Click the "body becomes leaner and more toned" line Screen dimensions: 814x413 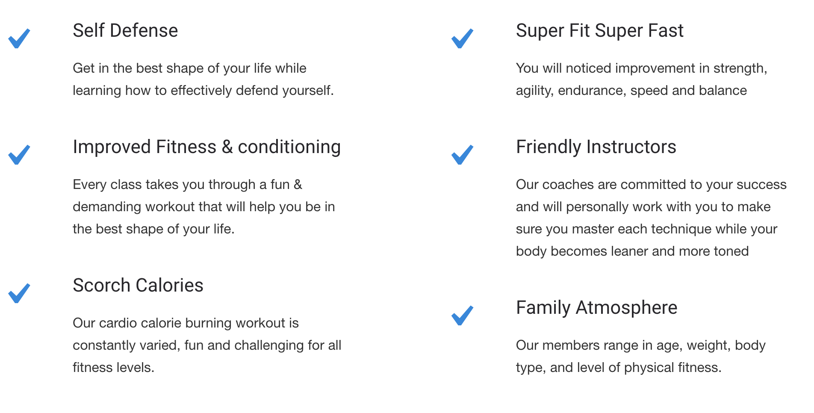tap(632, 251)
